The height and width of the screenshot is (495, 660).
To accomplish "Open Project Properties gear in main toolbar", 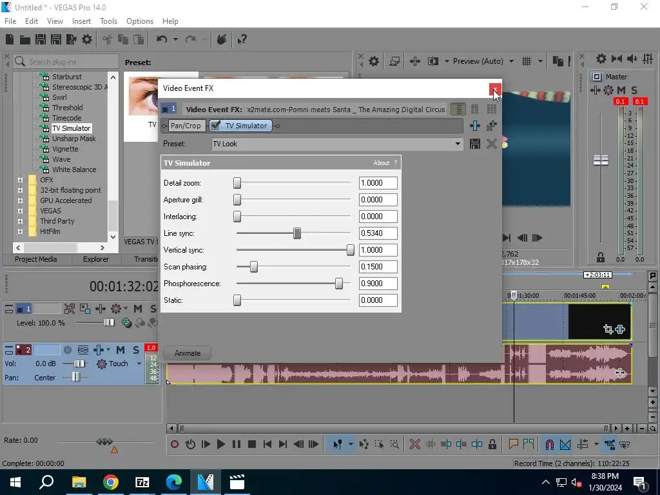I will point(87,39).
